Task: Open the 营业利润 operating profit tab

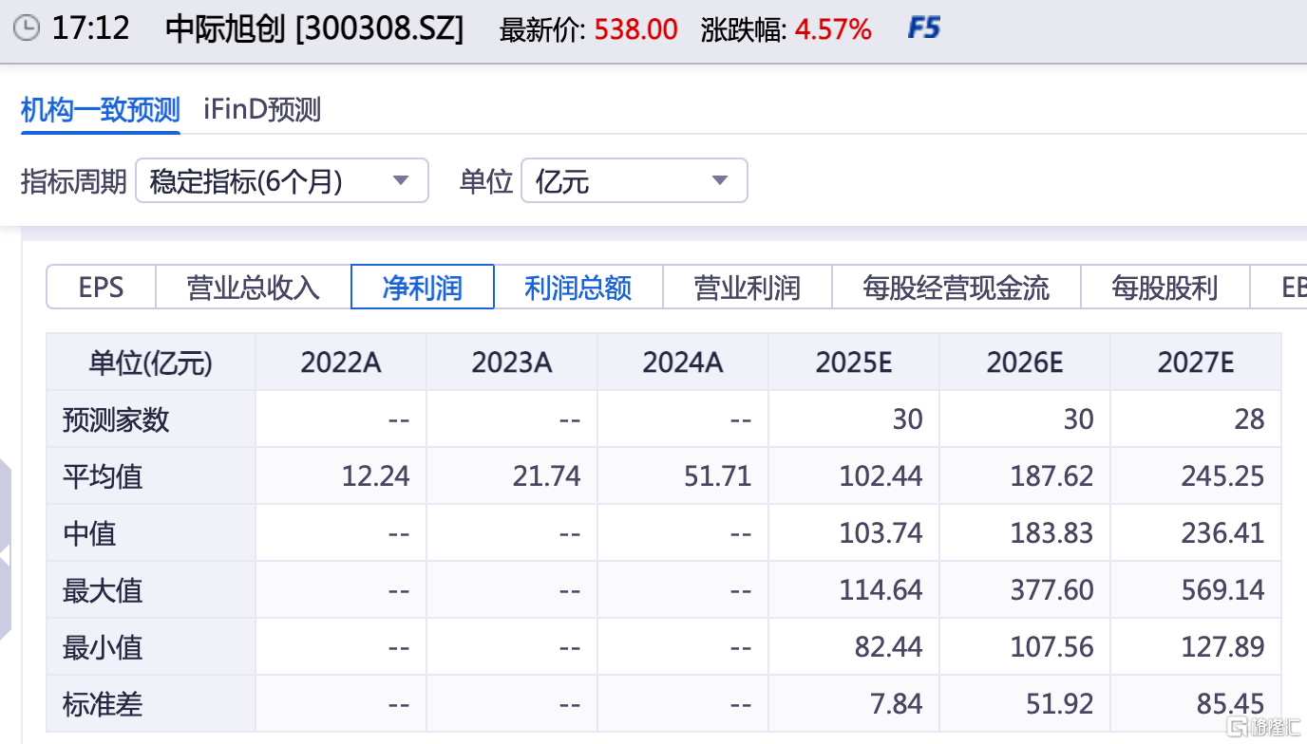Action: click(x=747, y=287)
